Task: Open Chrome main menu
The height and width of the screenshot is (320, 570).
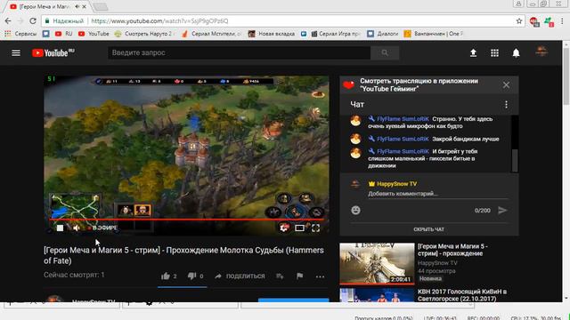Action: [x=563, y=21]
